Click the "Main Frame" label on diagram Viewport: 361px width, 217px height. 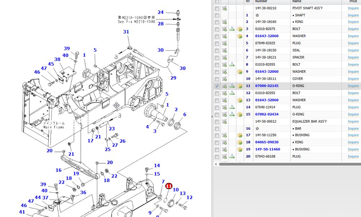click(54, 127)
